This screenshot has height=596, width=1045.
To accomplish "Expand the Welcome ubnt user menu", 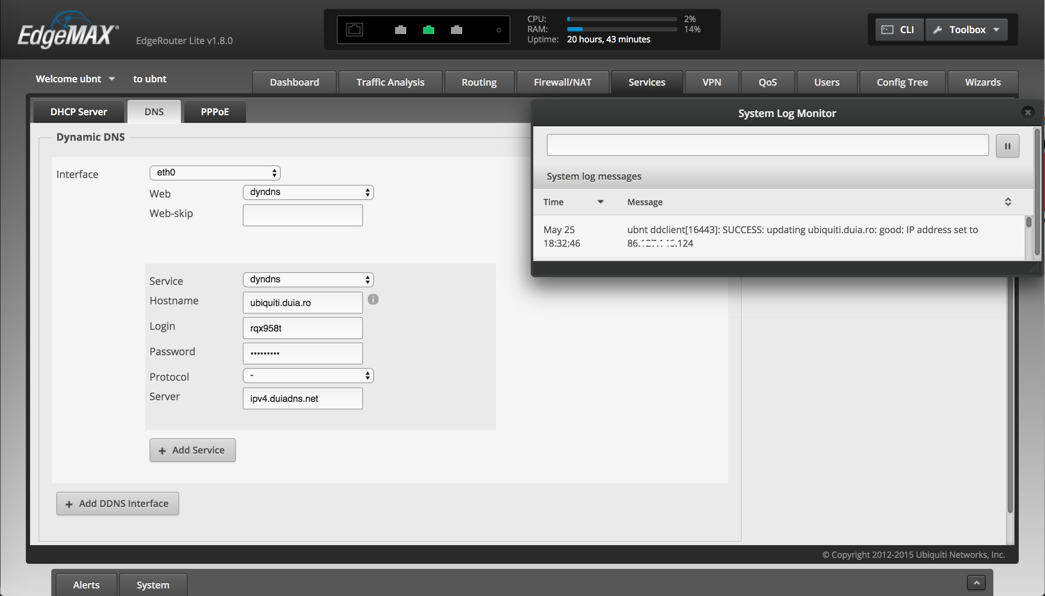I will click(75, 79).
